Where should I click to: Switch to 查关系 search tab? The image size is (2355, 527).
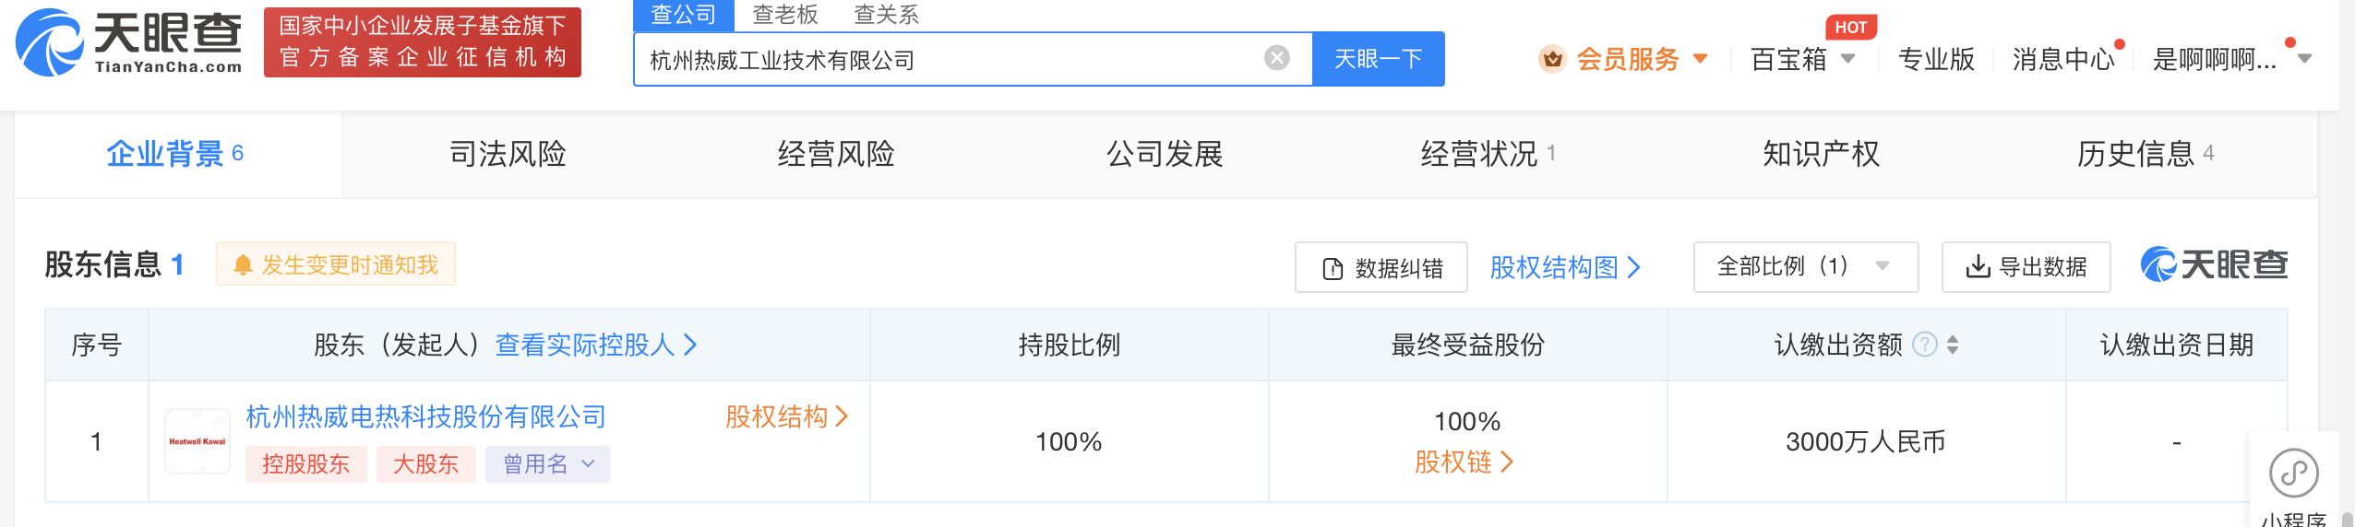point(886,14)
